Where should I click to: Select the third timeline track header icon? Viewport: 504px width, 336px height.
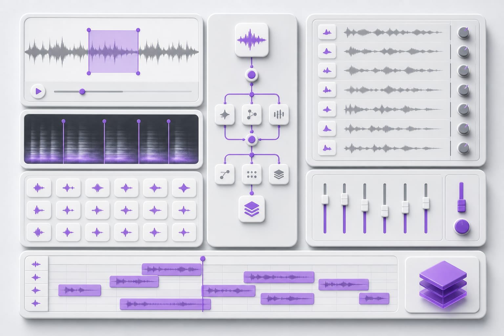tap(36, 290)
